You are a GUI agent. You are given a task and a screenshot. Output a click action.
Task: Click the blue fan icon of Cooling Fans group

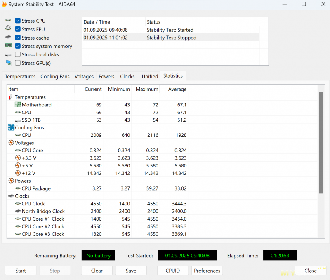(11, 127)
